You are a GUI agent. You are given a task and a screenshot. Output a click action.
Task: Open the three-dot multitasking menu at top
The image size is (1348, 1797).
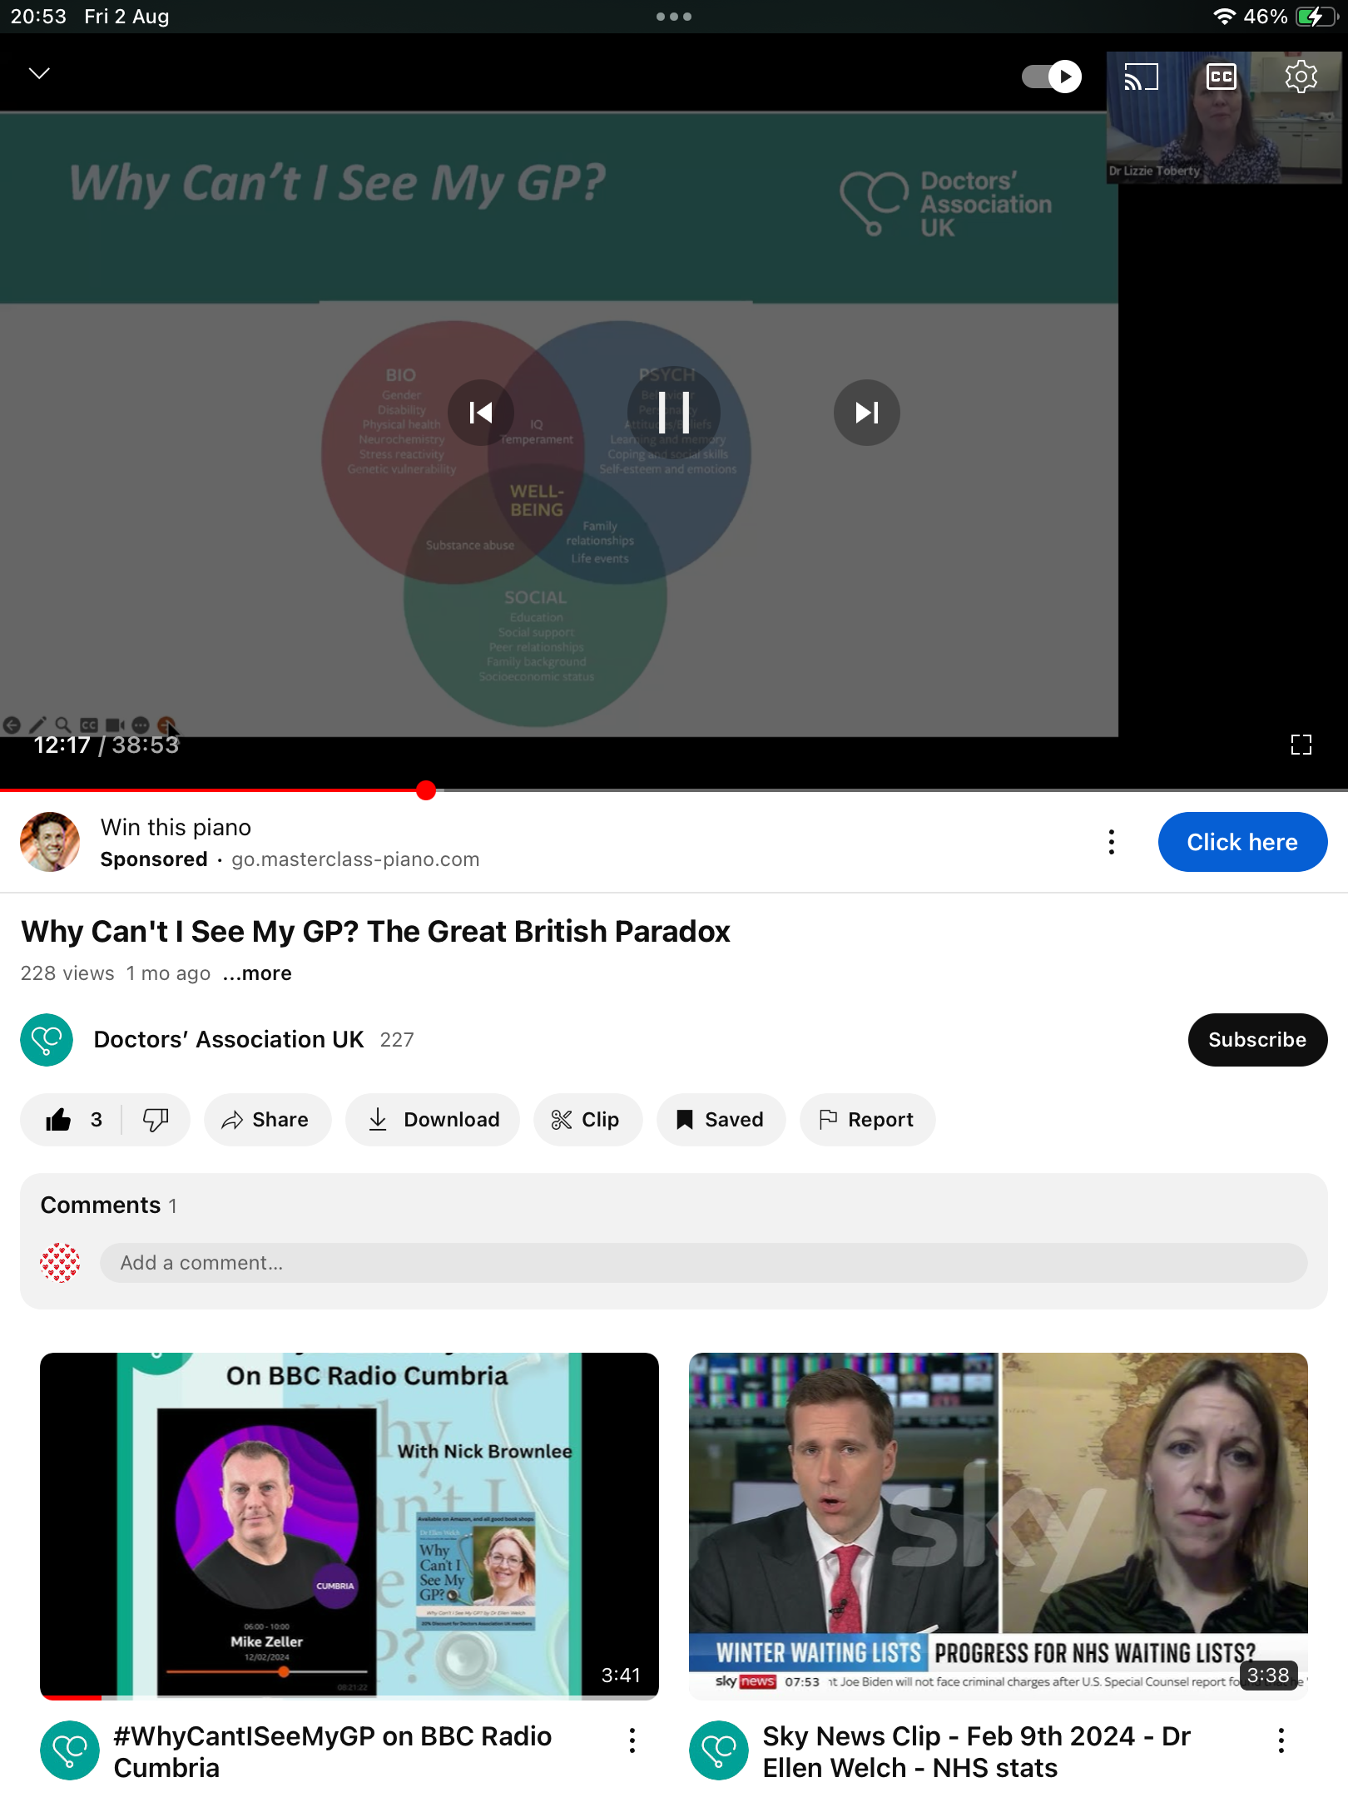tap(674, 17)
